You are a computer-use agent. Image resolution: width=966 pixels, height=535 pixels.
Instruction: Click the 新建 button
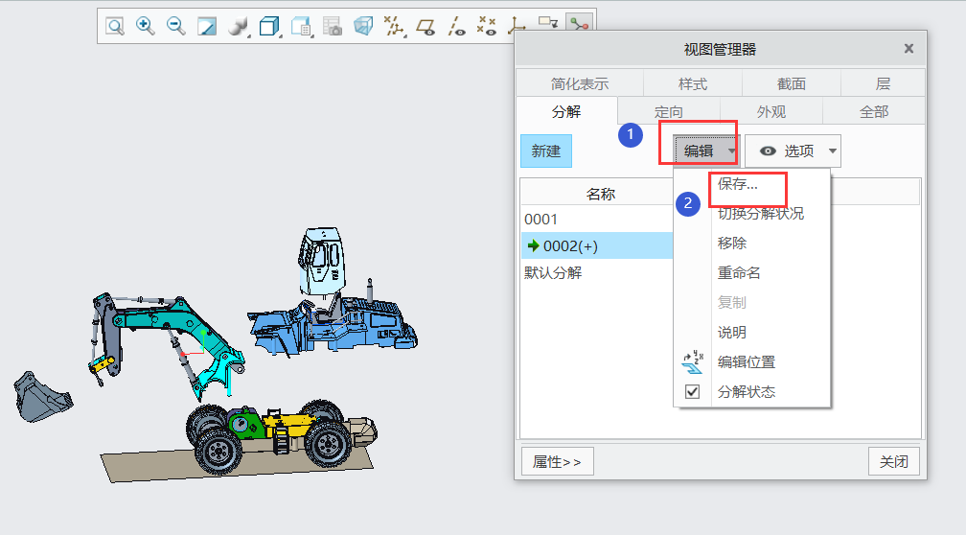(x=546, y=151)
